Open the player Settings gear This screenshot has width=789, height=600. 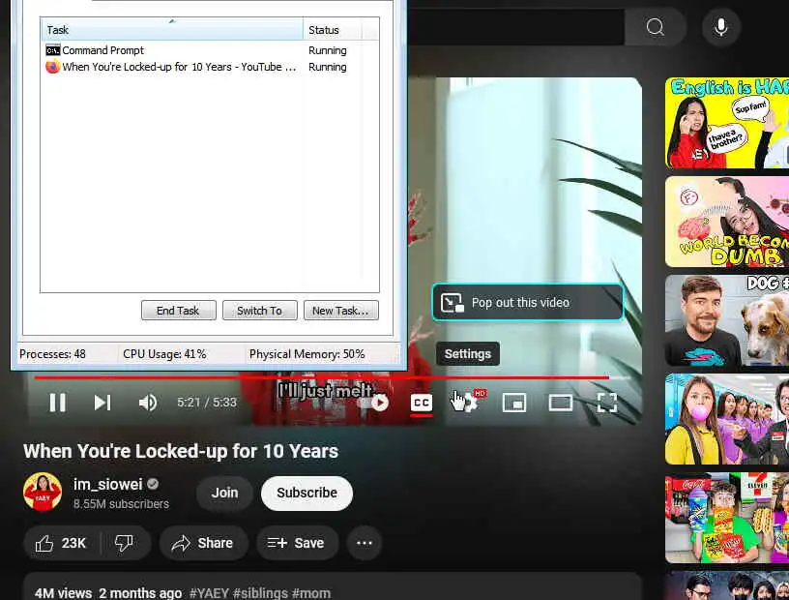pos(468,402)
